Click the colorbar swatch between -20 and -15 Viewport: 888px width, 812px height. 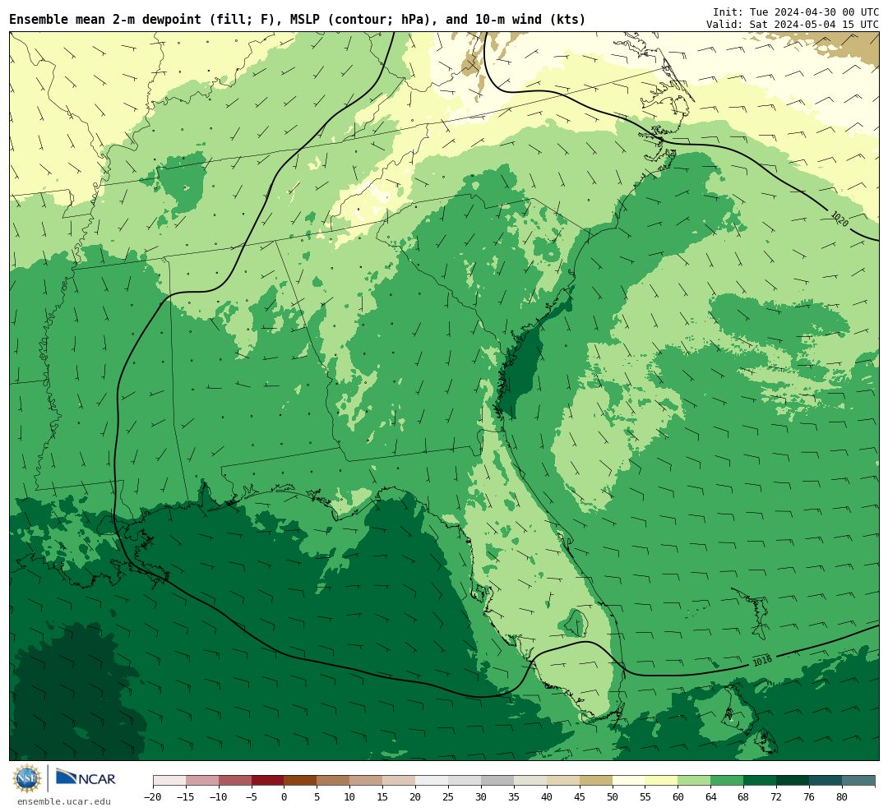pos(169,781)
